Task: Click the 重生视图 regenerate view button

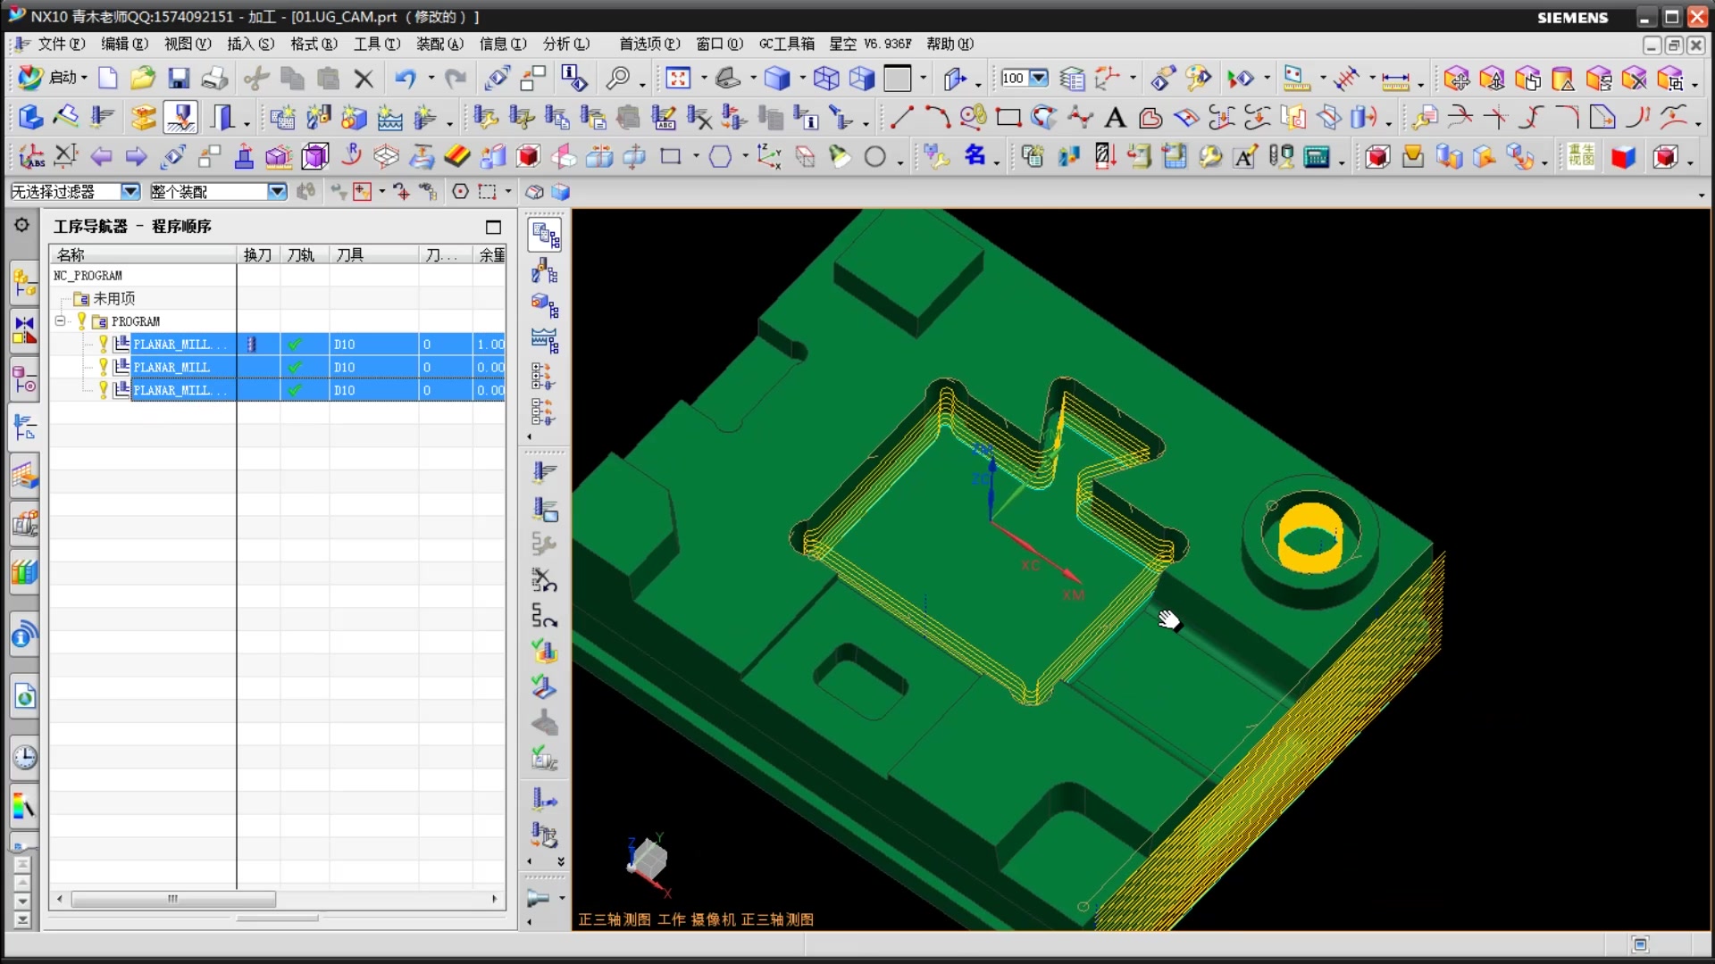Action: click(1580, 157)
